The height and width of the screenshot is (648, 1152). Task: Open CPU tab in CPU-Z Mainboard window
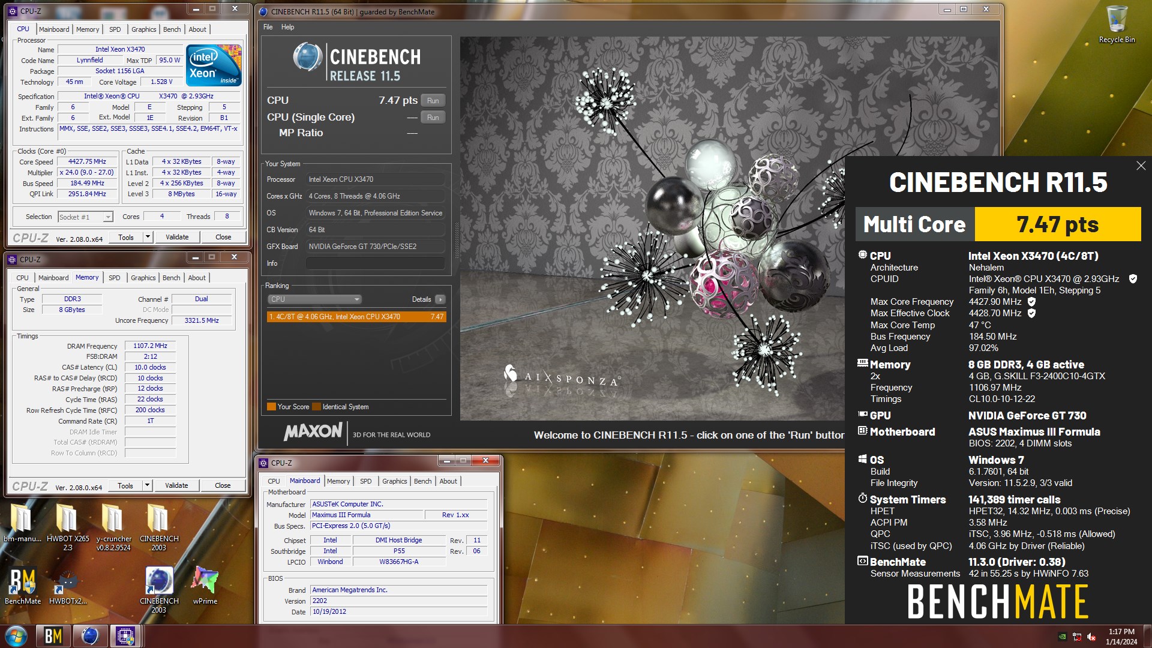[274, 481]
